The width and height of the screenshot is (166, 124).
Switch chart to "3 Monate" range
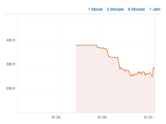coord(115,9)
